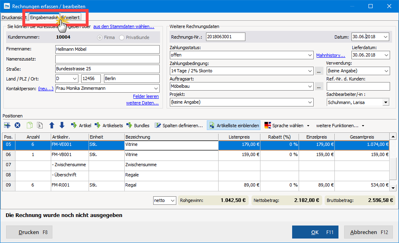
Task: Open the Datum date picker
Action: (x=386, y=37)
